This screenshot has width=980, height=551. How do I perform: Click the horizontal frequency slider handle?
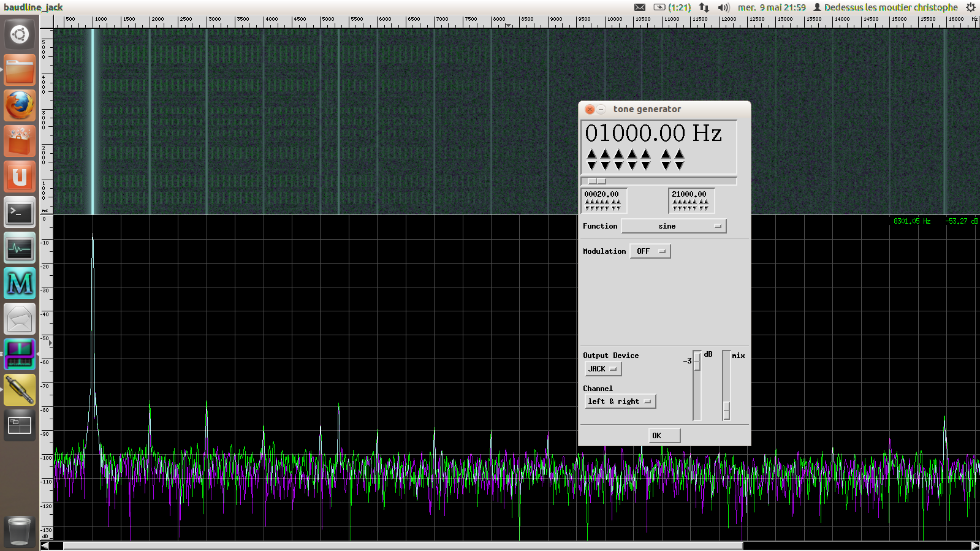596,181
